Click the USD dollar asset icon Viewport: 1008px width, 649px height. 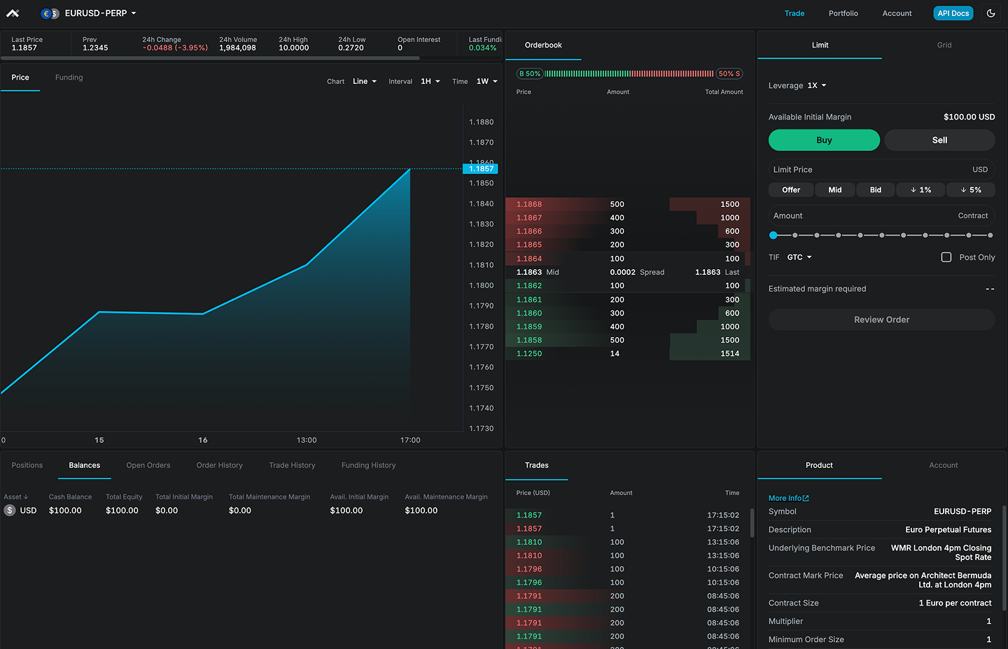10,511
